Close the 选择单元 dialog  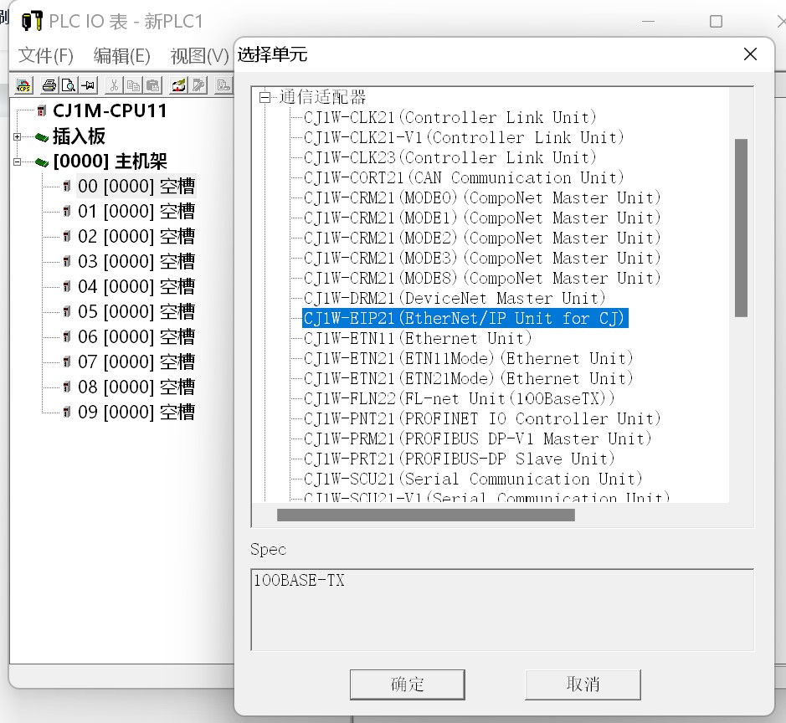click(x=750, y=54)
